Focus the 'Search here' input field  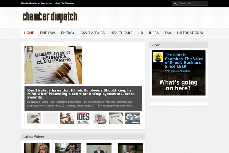193,3
